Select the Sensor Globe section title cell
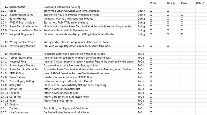Image resolution: width=207 pixels, height=115 pixels. coord(18,7)
